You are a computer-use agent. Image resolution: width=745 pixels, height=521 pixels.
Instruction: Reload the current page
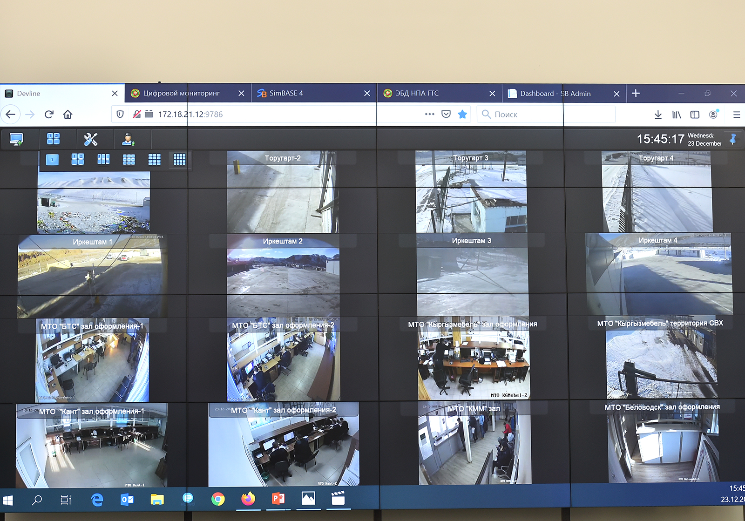49,115
